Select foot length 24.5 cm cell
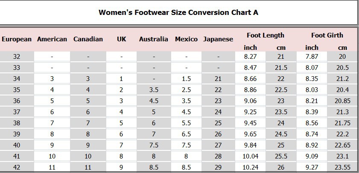This screenshot has height=173, width=359. point(280,134)
